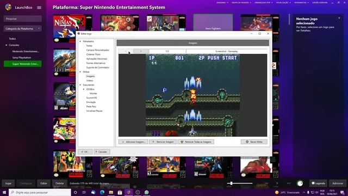Select Nintendo Entertainment platform in sidebar
Image resolution: width=348 pixels, height=196 pixels.
[x=26, y=51]
